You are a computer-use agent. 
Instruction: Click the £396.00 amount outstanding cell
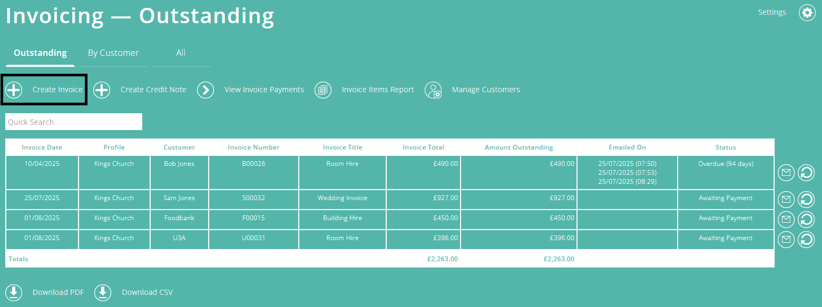tap(518, 240)
